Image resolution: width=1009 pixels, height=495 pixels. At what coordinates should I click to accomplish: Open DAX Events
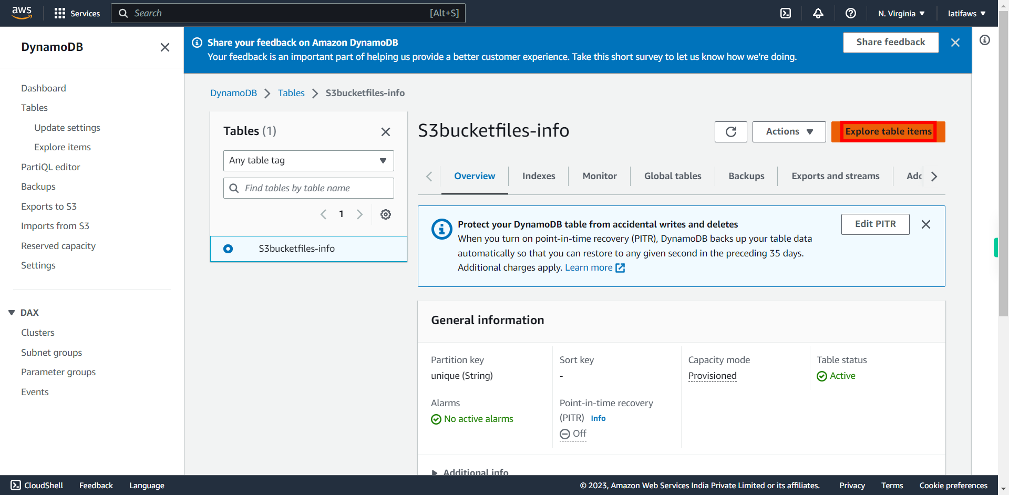[35, 392]
